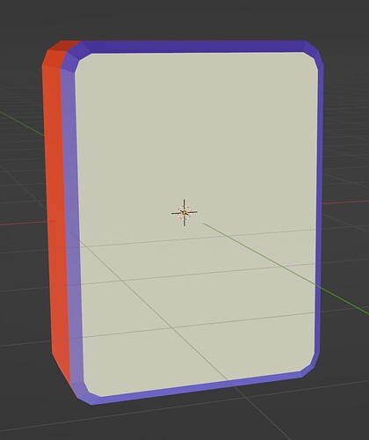Click the purple top-left corner bevel
Viewport: 369px width, 440px height.
click(x=73, y=57)
